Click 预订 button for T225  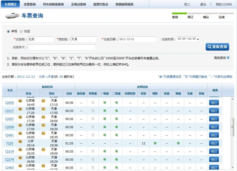point(214,143)
